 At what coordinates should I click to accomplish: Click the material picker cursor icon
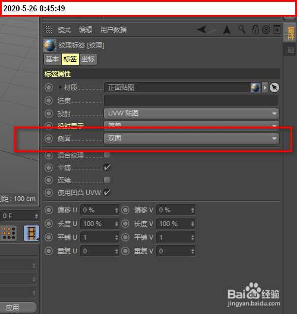tap(274, 87)
